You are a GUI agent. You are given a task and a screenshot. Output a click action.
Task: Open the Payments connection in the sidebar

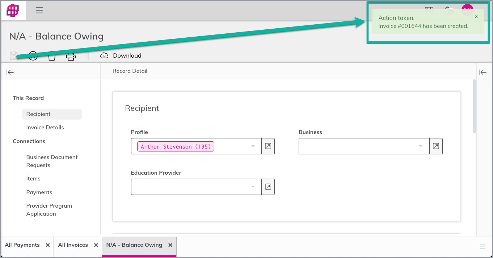pos(39,192)
